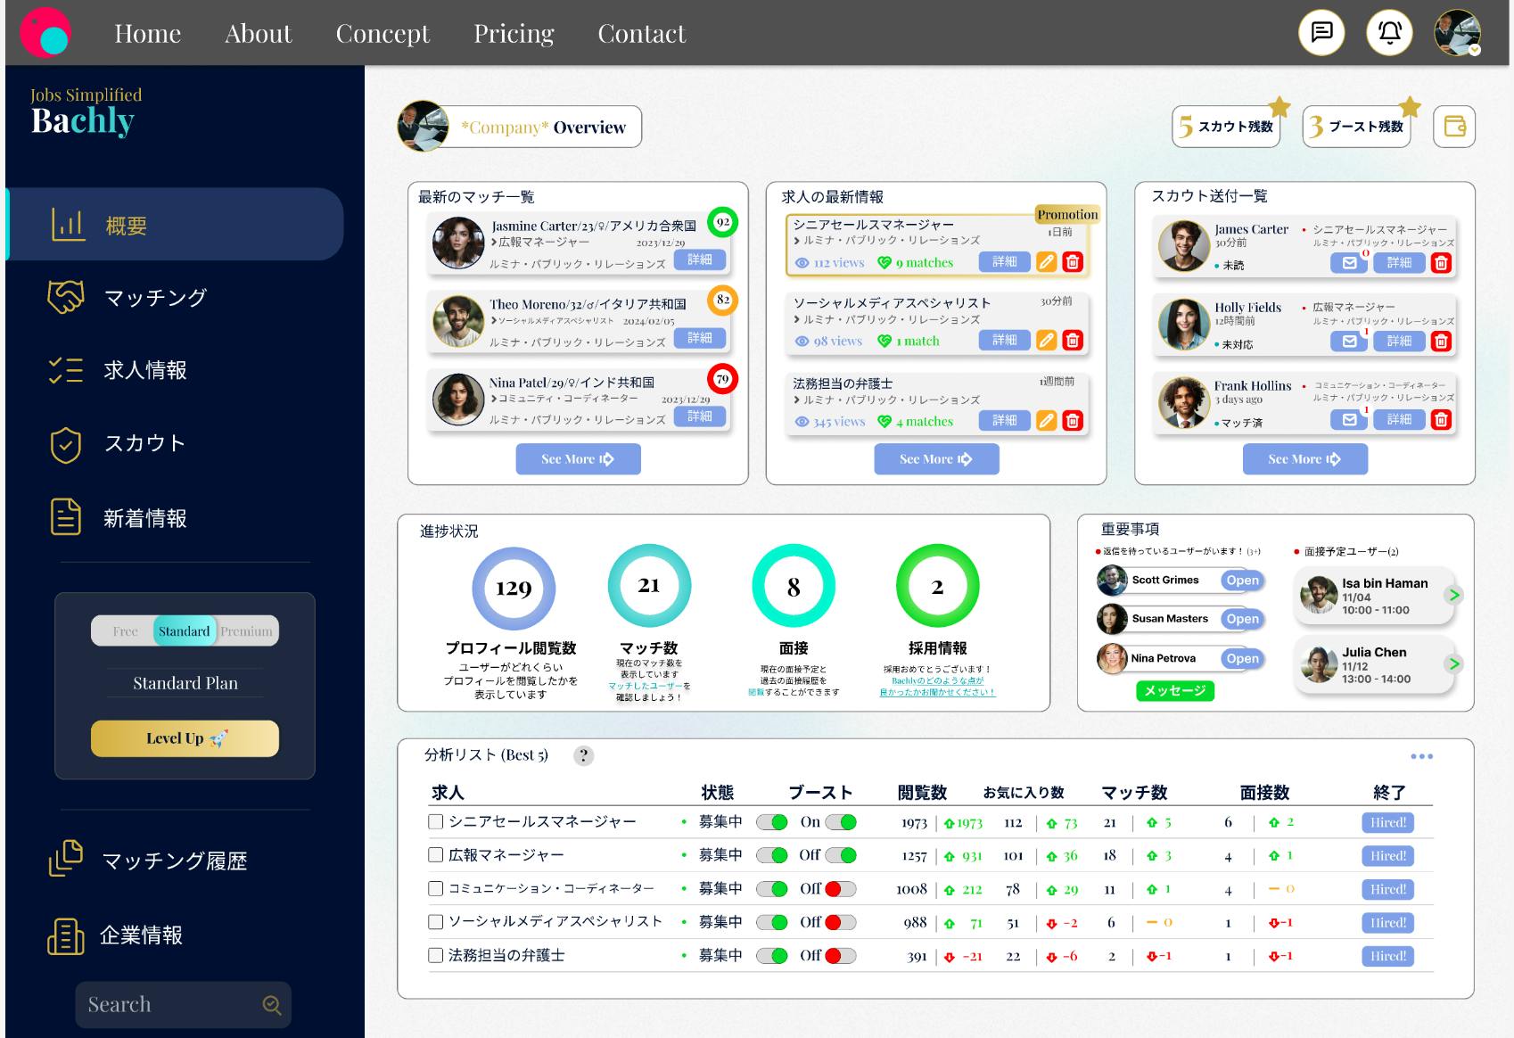Click See More under 最新のマッチ一覧

click(x=578, y=459)
